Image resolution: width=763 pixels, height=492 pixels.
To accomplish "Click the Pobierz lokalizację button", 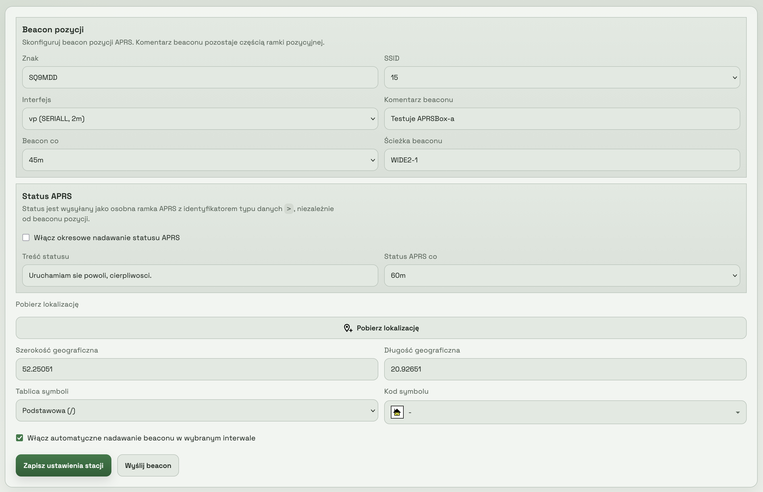I will pyautogui.click(x=381, y=328).
